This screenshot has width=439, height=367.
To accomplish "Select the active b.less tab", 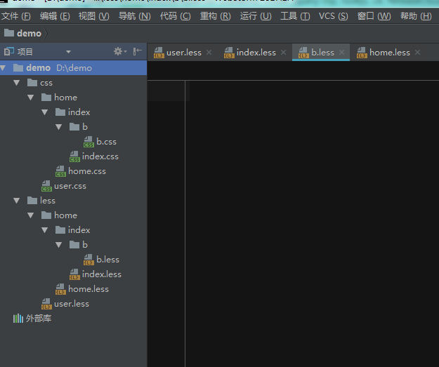I will 322,53.
